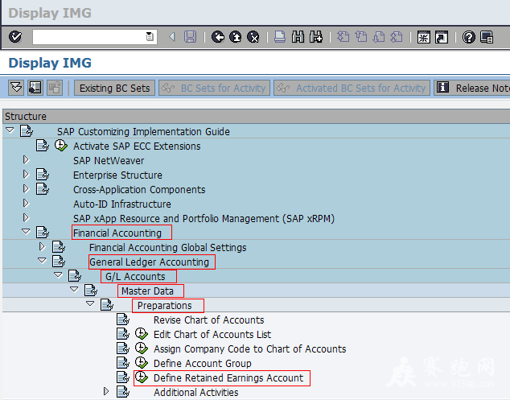Image resolution: width=510 pixels, height=400 pixels.
Task: Click the Next Page icon
Action: point(379,37)
